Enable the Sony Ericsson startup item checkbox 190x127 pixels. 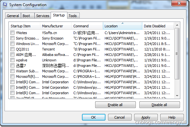coord(12,38)
